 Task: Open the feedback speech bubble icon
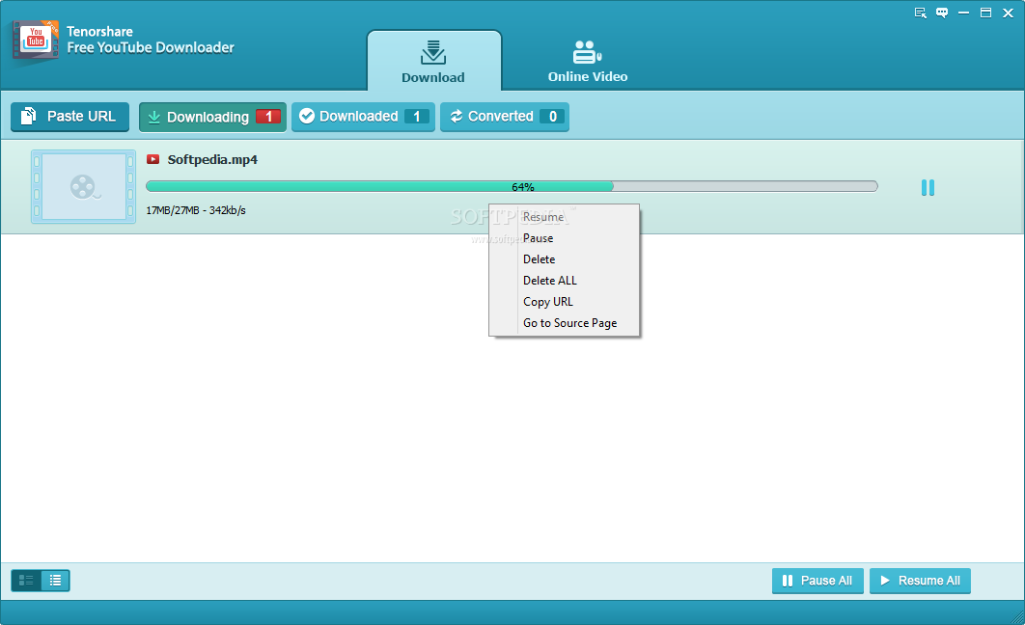942,14
